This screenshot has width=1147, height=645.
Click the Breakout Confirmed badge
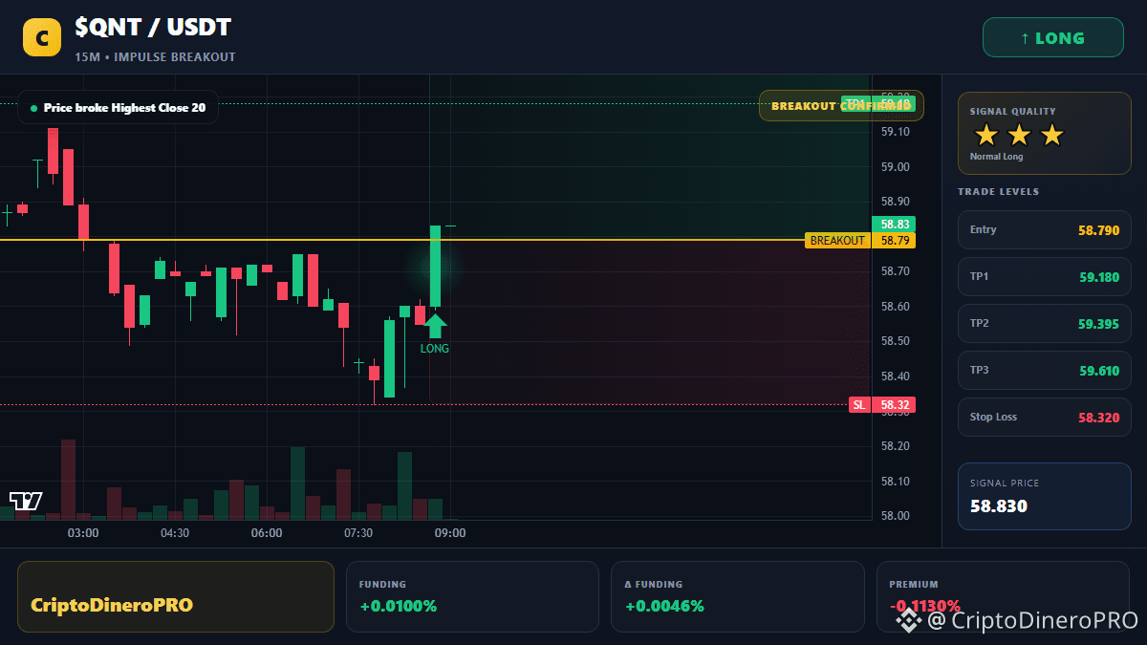(841, 106)
